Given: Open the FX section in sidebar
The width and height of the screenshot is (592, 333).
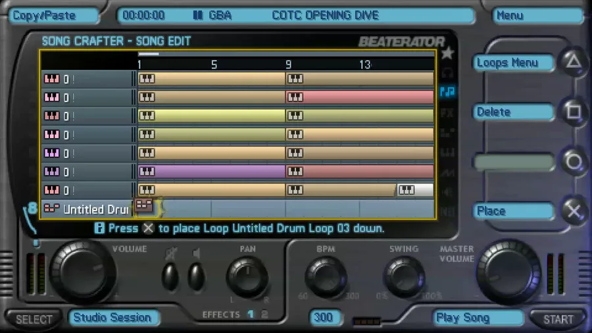Looking at the screenshot, I should [x=447, y=113].
